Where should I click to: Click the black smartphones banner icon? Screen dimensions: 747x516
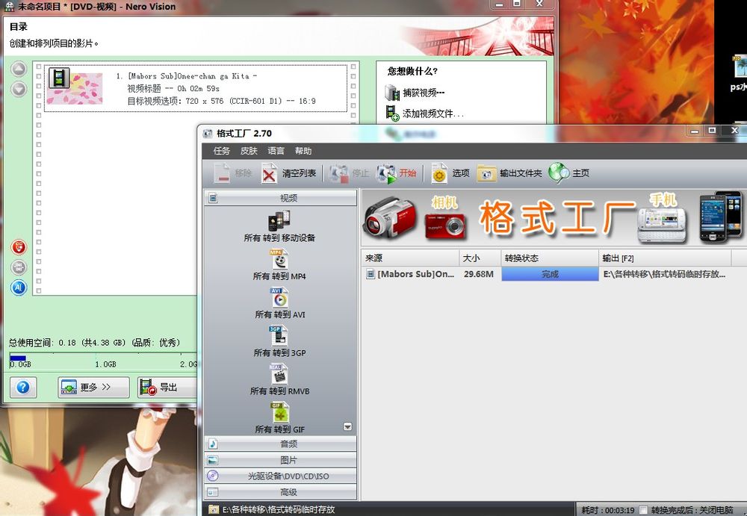pyautogui.click(x=720, y=217)
